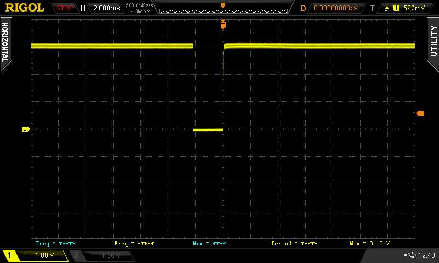Screen dimensions: 439x263
Task: Click the Max = 3.16 V measurement
Action: (369, 243)
